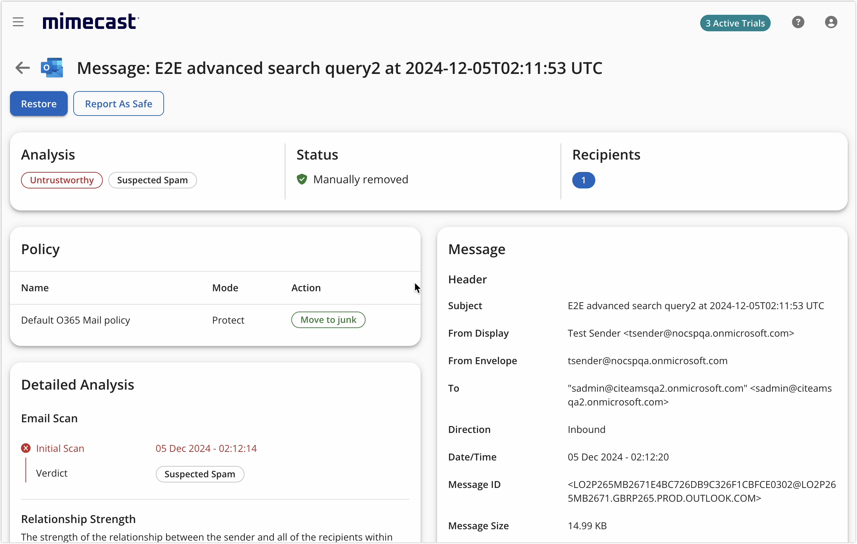Image resolution: width=857 pixels, height=544 pixels.
Task: Click Report As Safe button
Action: [x=119, y=104]
